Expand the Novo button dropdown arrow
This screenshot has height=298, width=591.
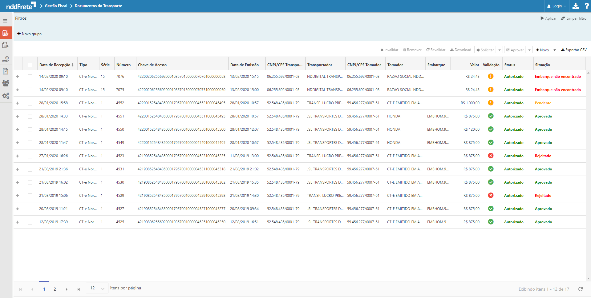pyautogui.click(x=554, y=50)
